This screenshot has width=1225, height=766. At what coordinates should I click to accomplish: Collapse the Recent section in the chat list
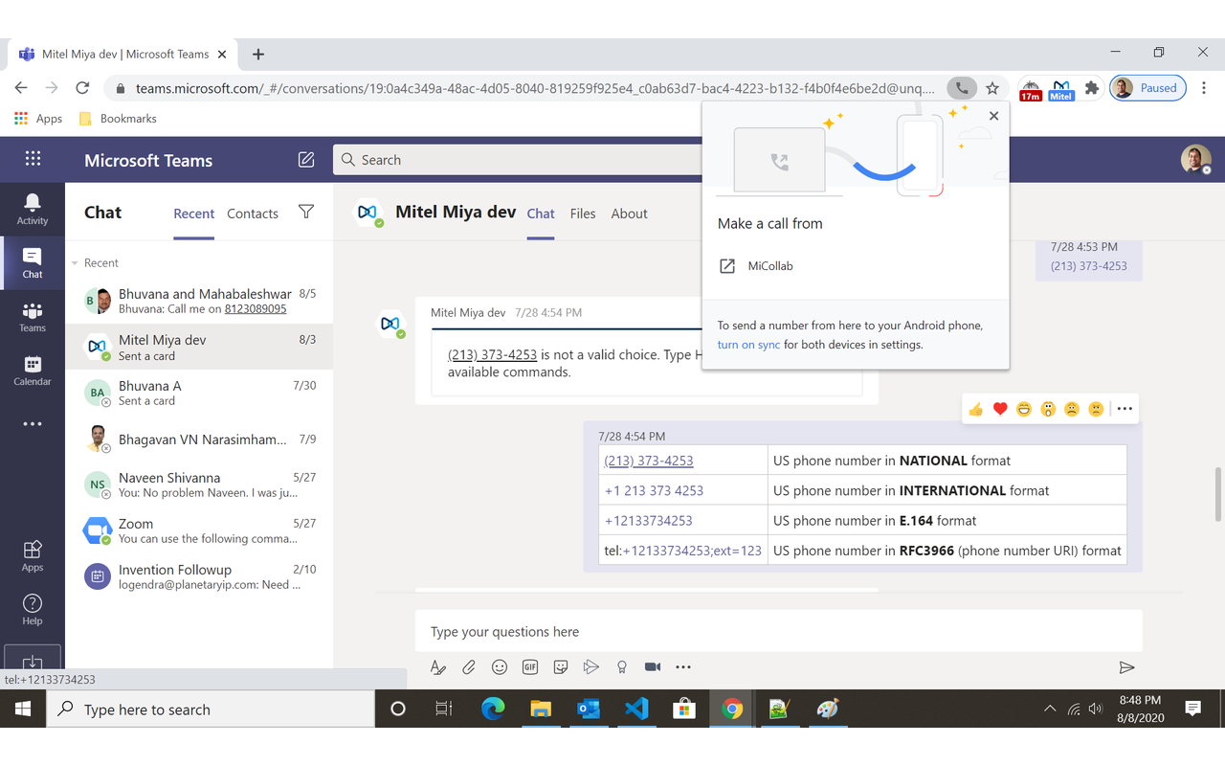click(75, 262)
